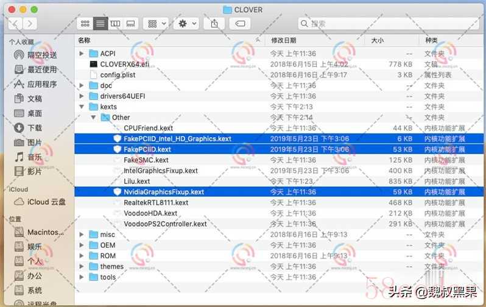Expand the ACPI folder
Image resolution: width=486 pixels, height=307 pixels.
click(x=82, y=54)
